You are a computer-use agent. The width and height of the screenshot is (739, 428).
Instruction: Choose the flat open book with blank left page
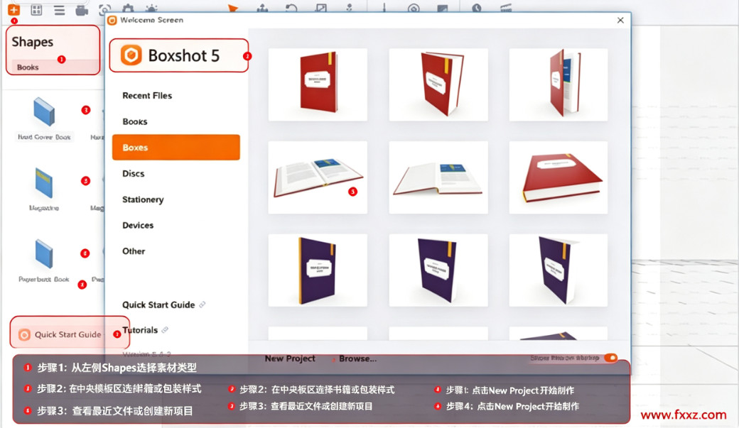[x=438, y=177]
